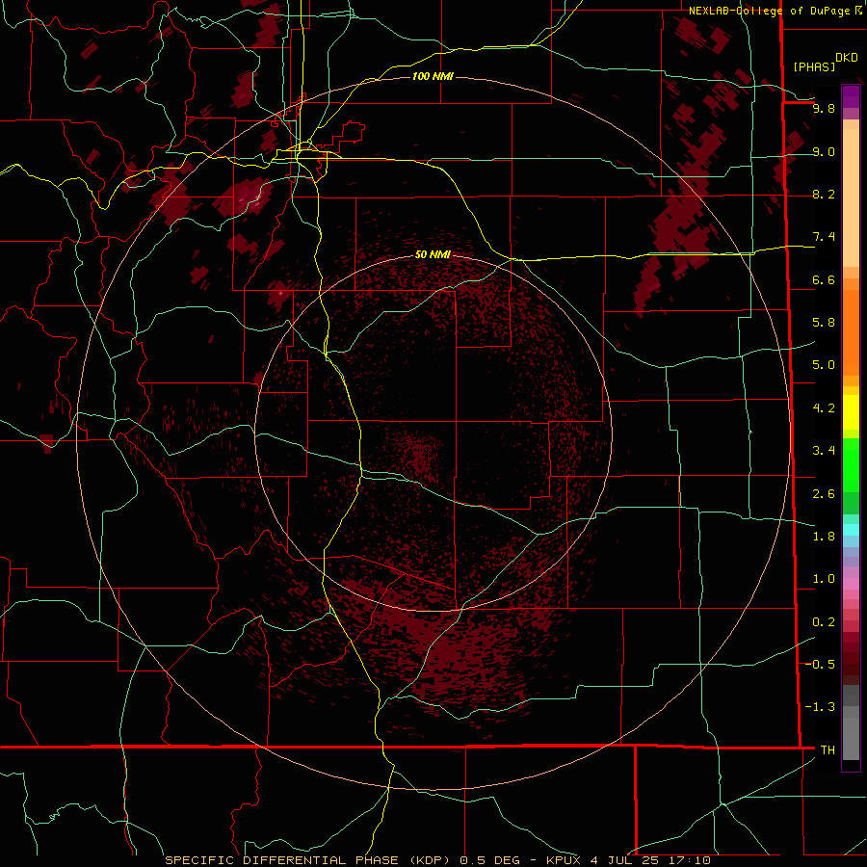Click the "(KDP)" product code in the caption
867x867 pixels.
pyautogui.click(x=432, y=860)
